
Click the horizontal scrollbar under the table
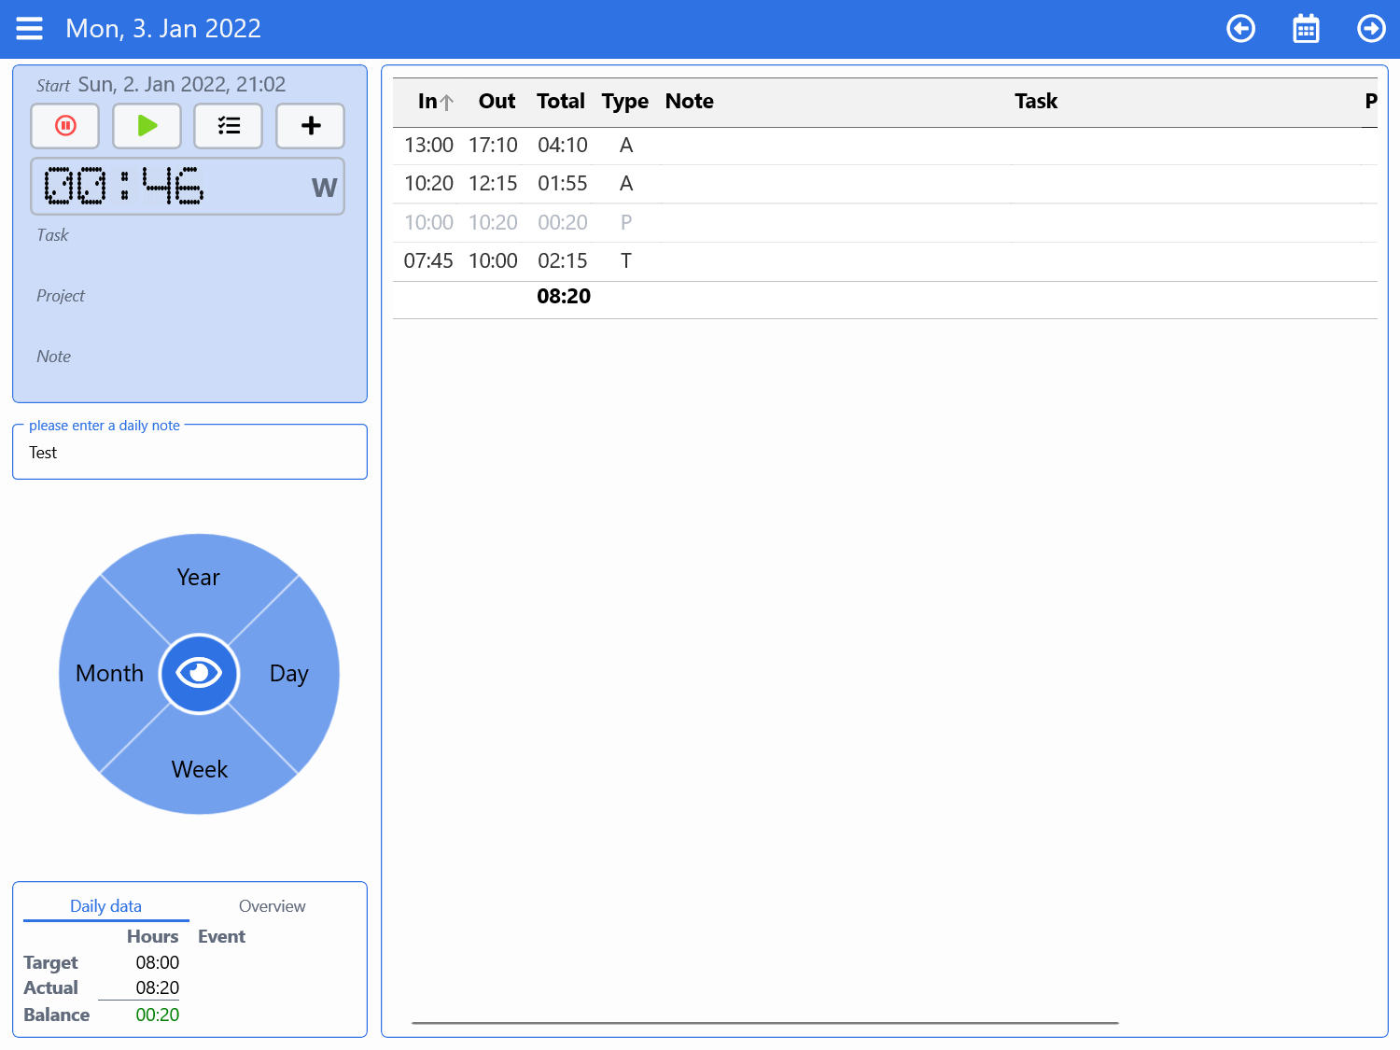765,1023
